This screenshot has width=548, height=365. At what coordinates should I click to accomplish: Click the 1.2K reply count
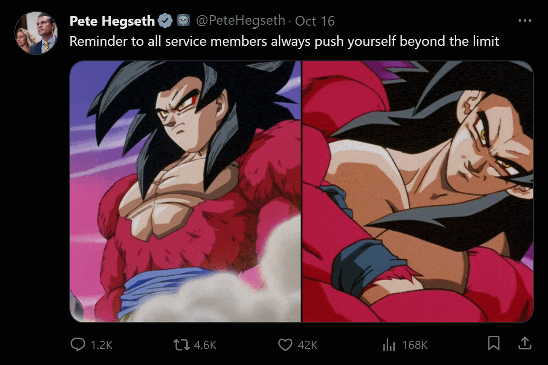(x=101, y=345)
